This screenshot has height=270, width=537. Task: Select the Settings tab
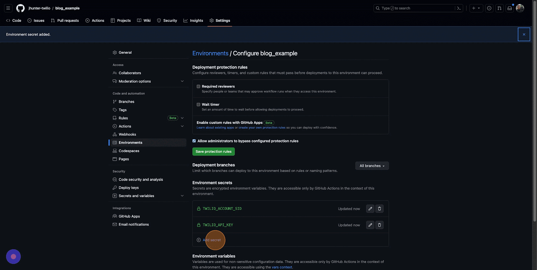(x=220, y=20)
